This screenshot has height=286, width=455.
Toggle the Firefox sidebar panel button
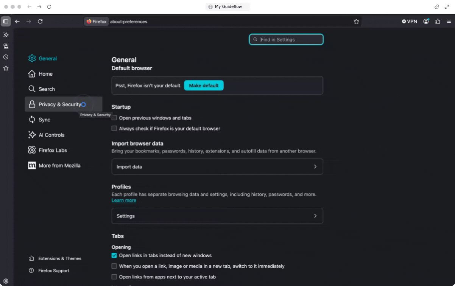6,22
